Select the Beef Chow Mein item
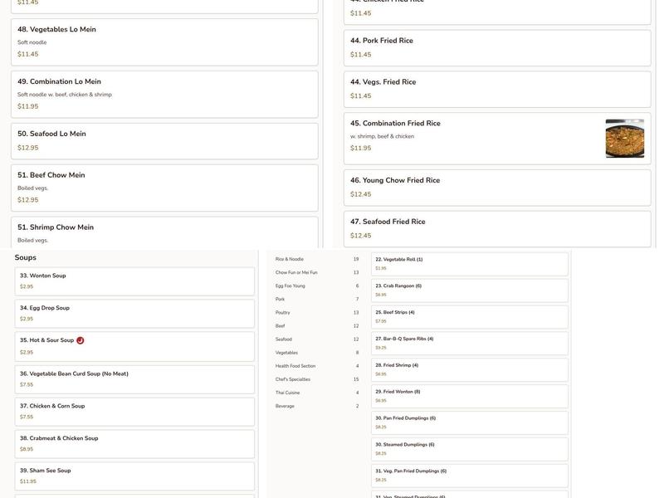This screenshot has width=664, height=498. (164, 188)
